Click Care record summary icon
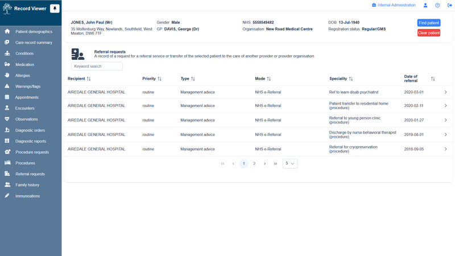This screenshot has height=256, width=455. [x=7, y=42]
